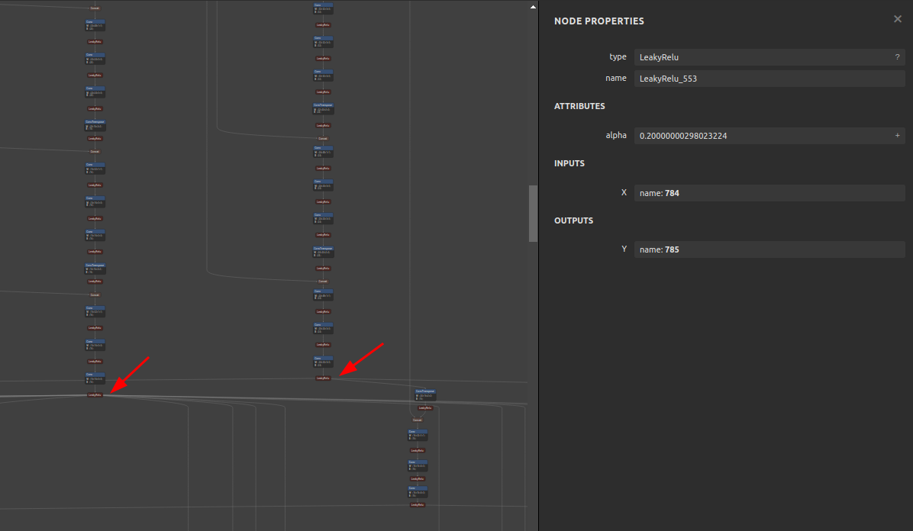
Task: Select the topmost Concat node in the left column
Action: point(95,8)
